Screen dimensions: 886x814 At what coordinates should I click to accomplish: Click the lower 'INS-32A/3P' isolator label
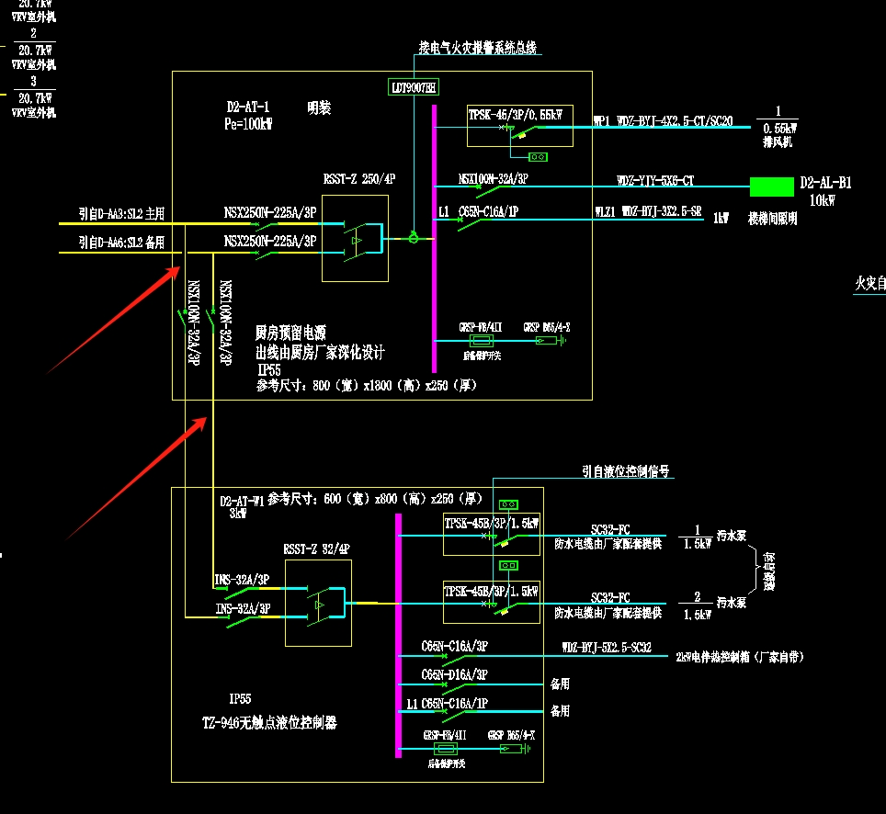coord(243,608)
